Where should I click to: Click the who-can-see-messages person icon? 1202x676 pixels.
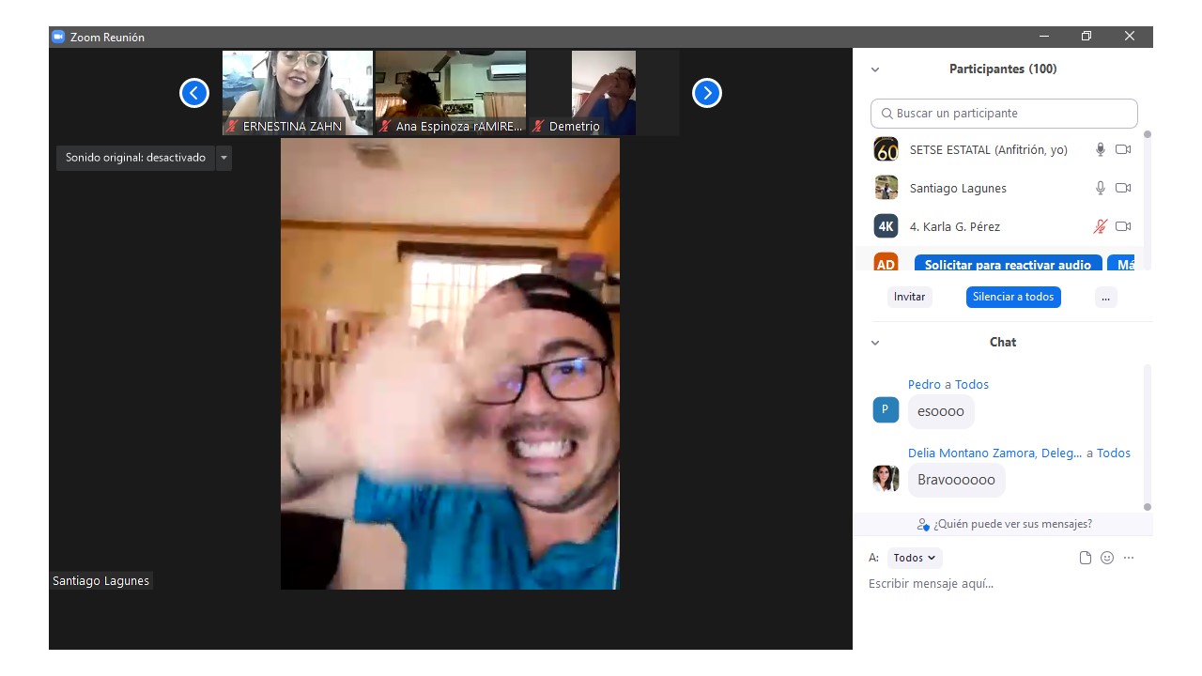923,525
